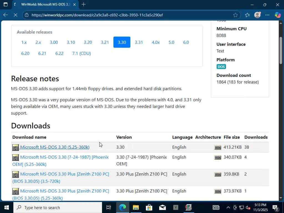The image size is (284, 213).
Task: Select the 2.x release
Action: pyautogui.click(x=38, y=42)
